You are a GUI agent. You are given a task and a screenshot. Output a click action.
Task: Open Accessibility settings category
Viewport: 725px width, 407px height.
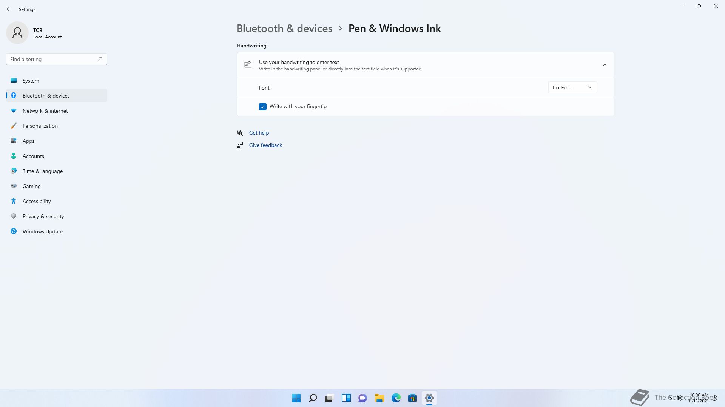57,201
